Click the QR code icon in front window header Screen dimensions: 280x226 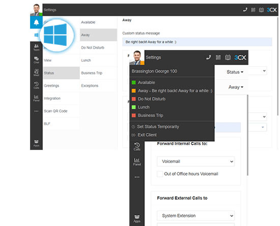point(218,58)
